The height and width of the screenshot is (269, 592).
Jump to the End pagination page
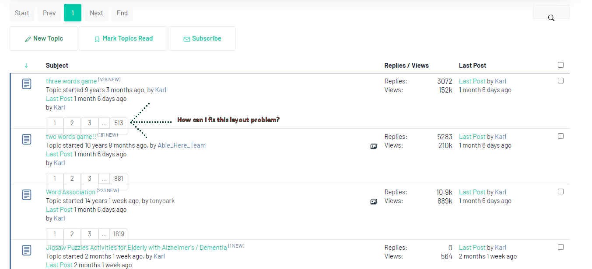pos(122,13)
